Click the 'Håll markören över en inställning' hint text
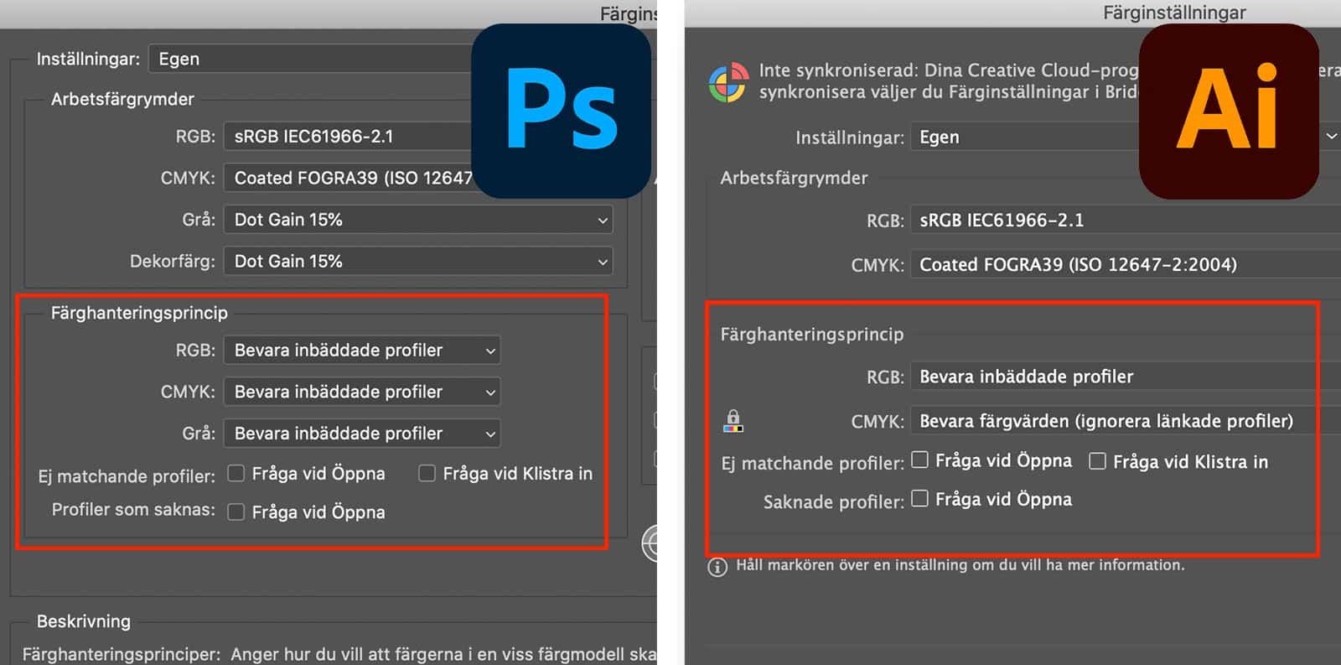Image resolution: width=1341 pixels, height=665 pixels. click(960, 565)
